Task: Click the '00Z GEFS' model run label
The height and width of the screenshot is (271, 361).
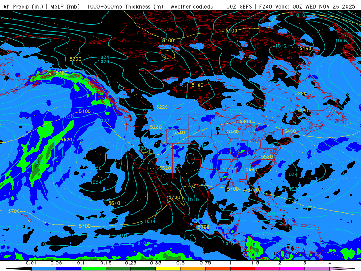Action: point(240,6)
